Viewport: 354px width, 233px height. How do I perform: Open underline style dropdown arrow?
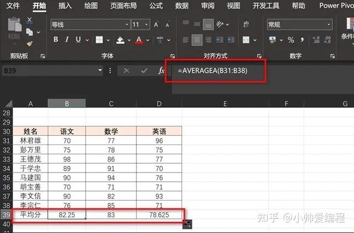87,40
